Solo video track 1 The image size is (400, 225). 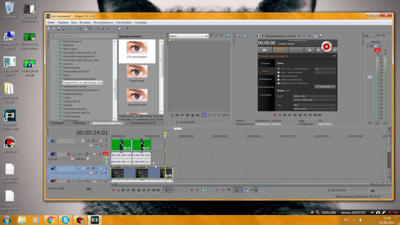[x=106, y=141]
